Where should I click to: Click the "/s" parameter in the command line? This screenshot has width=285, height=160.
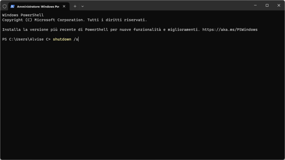(76, 39)
